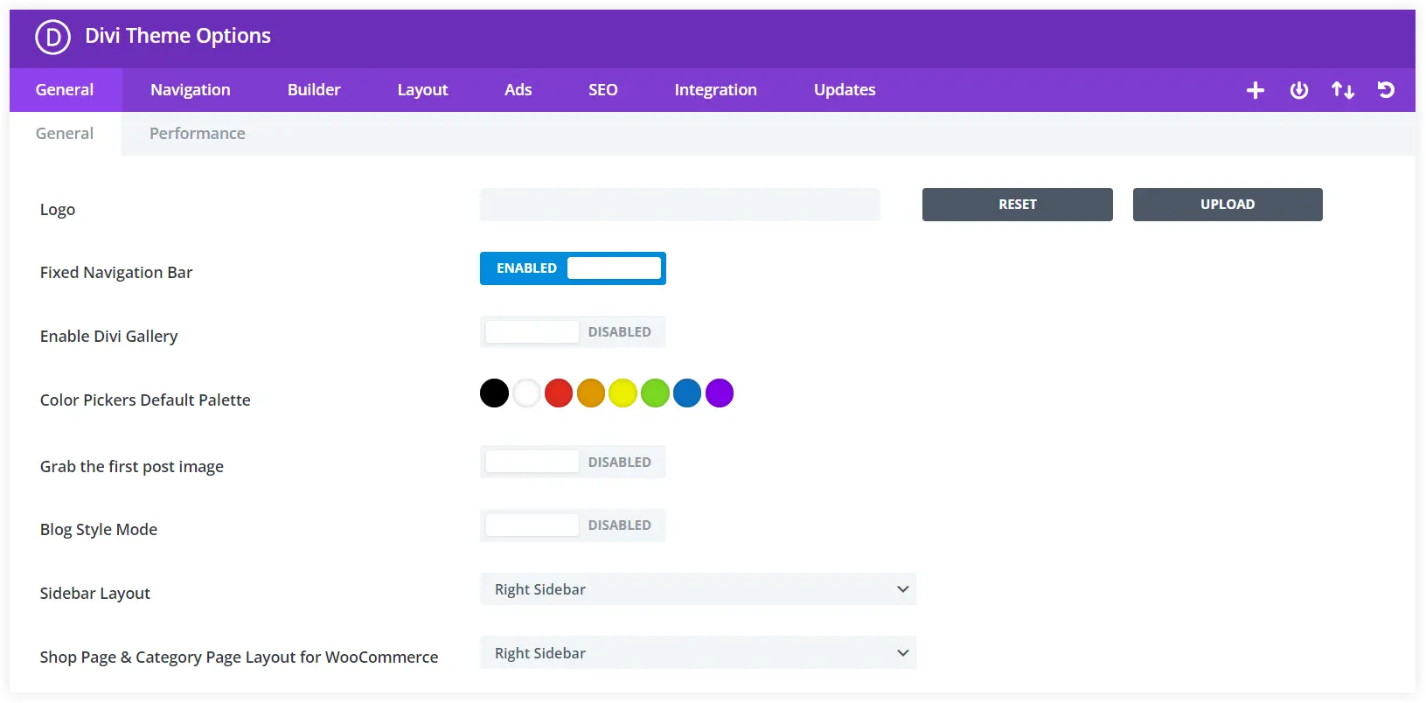Select the SEO tab

coord(603,90)
